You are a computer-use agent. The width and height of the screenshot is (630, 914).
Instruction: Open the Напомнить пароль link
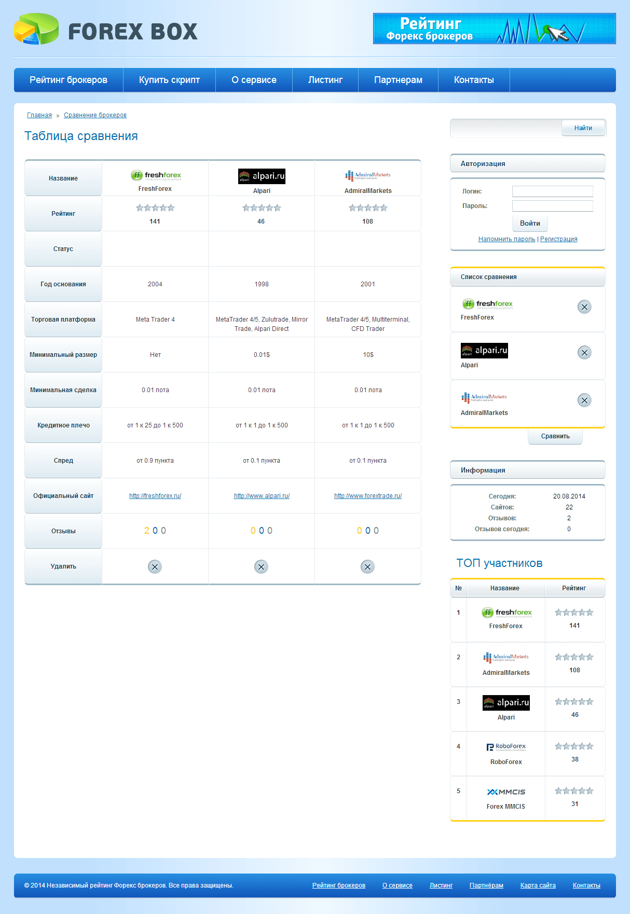(x=506, y=239)
